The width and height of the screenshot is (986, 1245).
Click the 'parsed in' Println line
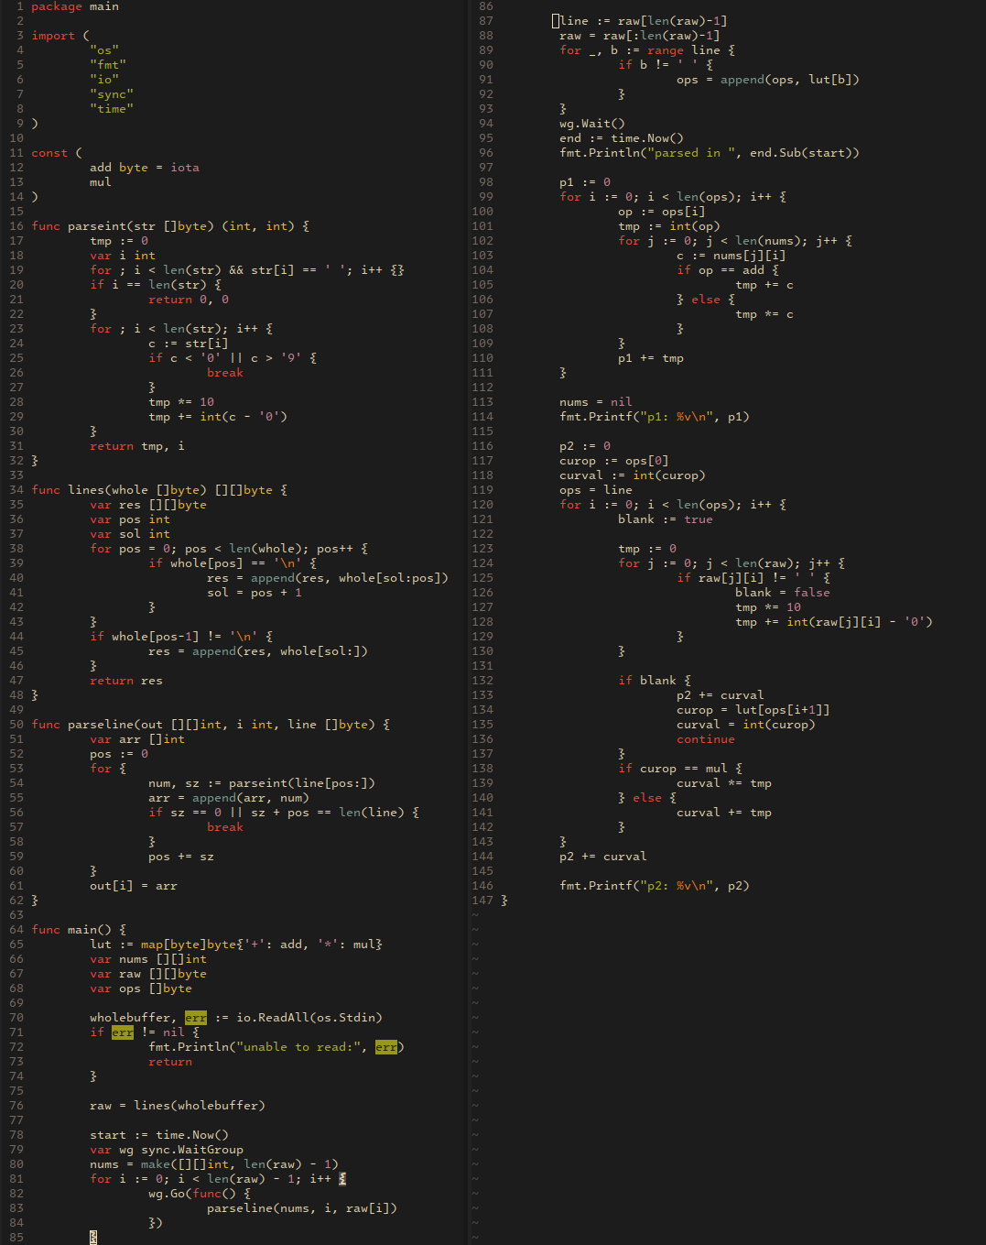(710, 153)
